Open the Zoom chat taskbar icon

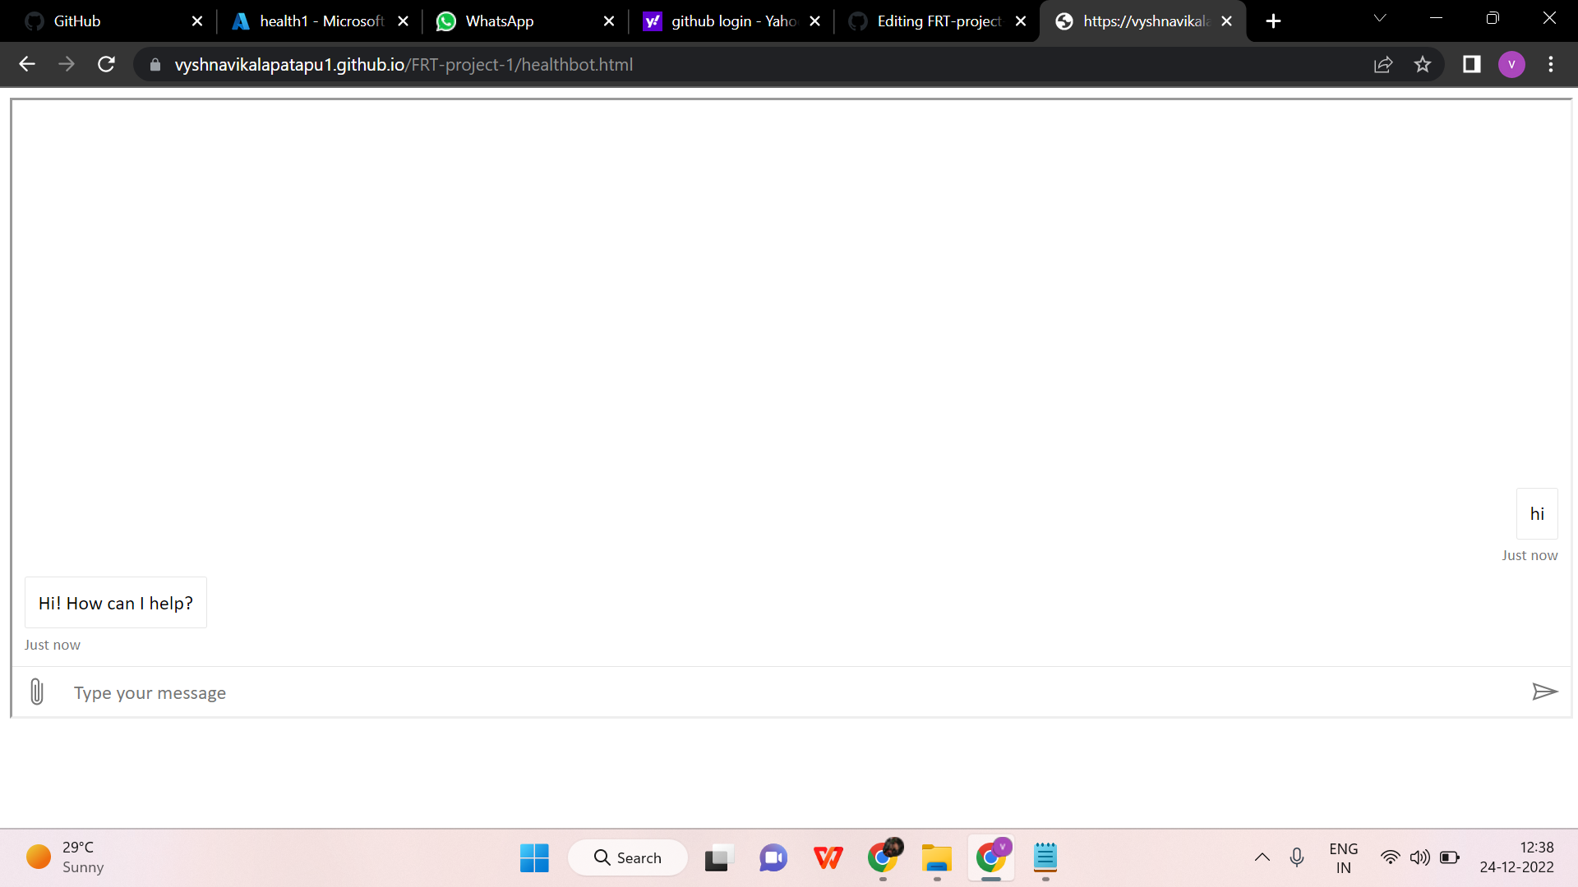(773, 857)
